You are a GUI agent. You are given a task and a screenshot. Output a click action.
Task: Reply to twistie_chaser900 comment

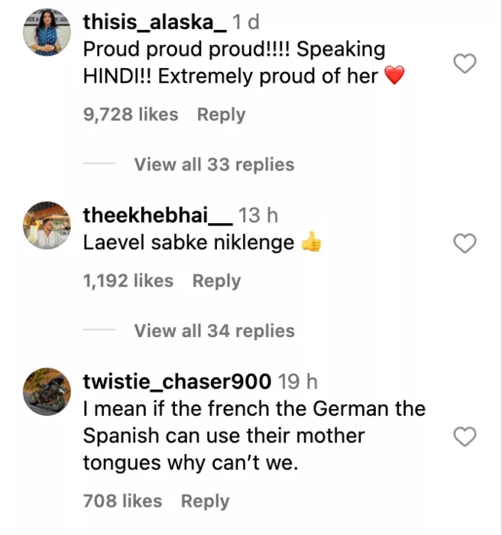pos(205,501)
